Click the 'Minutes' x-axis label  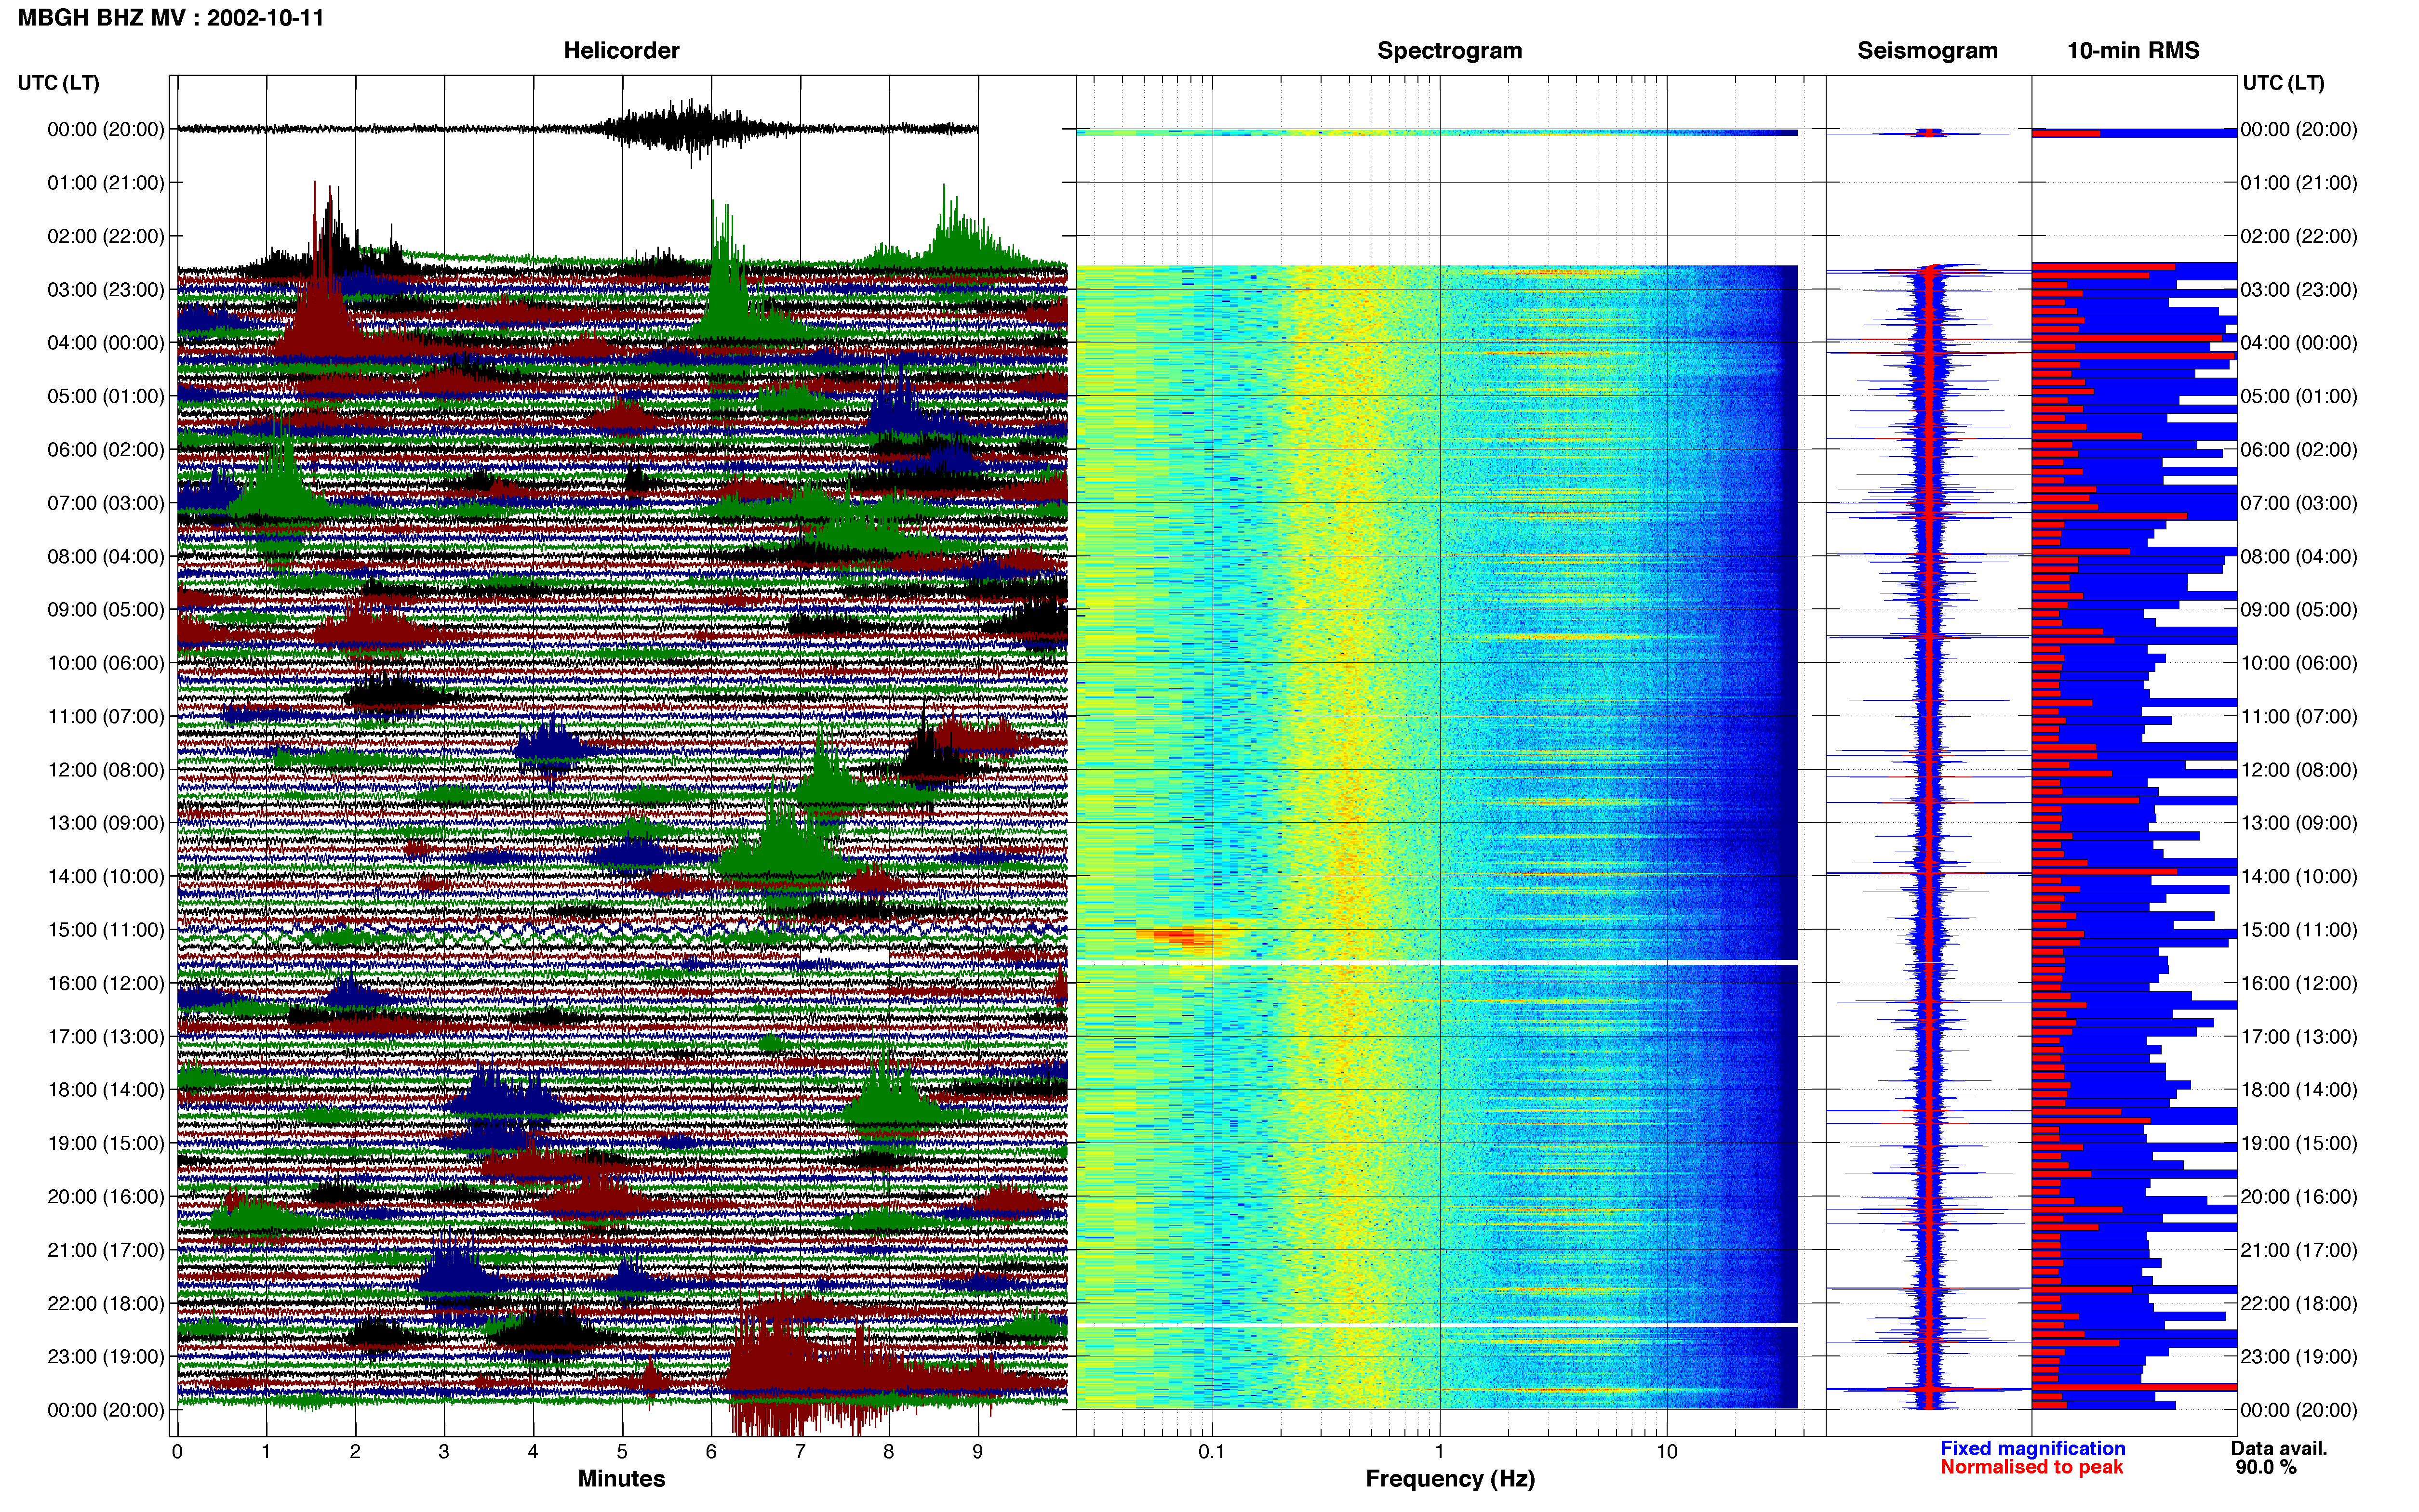tap(621, 1479)
